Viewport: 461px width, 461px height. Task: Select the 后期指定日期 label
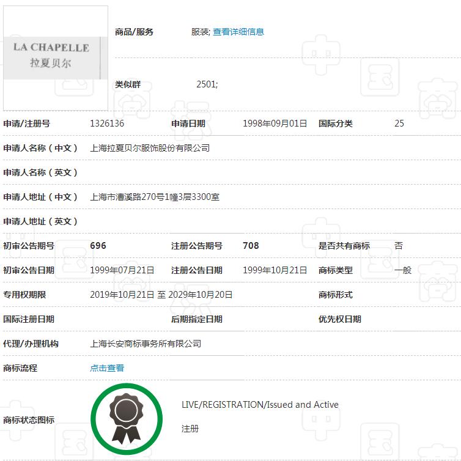coord(197,319)
